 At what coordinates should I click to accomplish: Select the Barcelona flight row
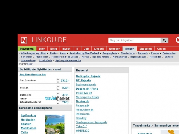pyautogui.click(x=45, y=95)
